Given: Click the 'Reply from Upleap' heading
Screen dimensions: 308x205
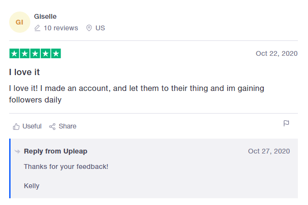Looking at the screenshot, I should tap(56, 151).
